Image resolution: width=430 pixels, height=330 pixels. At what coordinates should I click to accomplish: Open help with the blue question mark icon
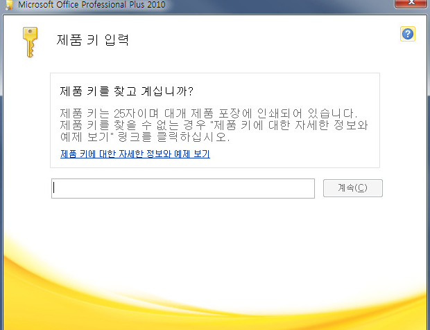[x=408, y=34]
